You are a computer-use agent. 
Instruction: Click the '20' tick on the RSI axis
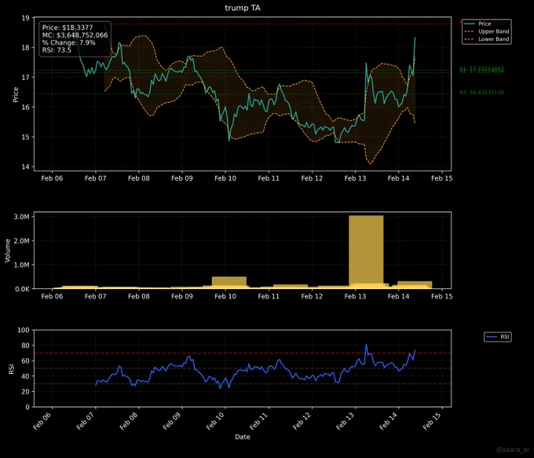point(26,392)
